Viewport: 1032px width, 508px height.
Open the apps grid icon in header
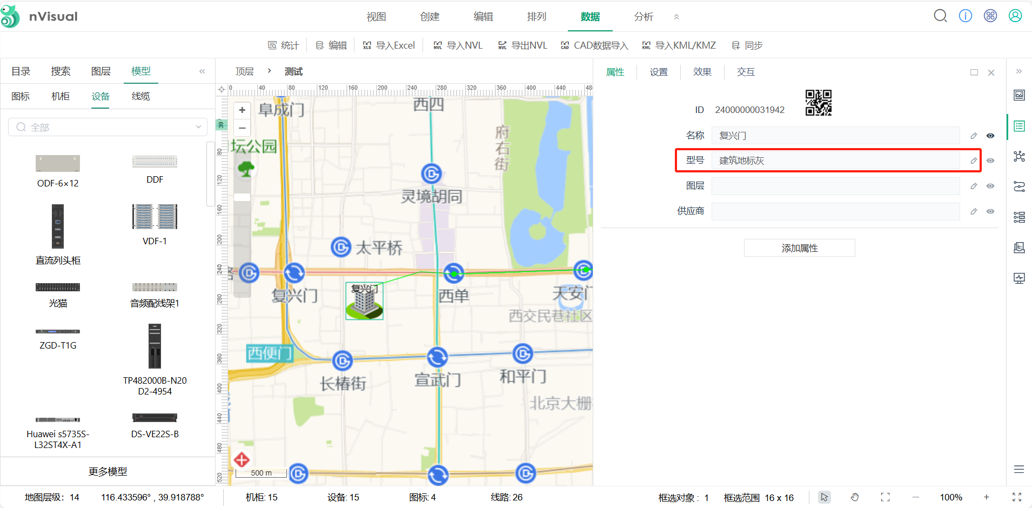click(x=990, y=16)
